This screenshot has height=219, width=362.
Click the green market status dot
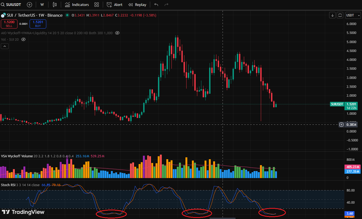coord(67,15)
